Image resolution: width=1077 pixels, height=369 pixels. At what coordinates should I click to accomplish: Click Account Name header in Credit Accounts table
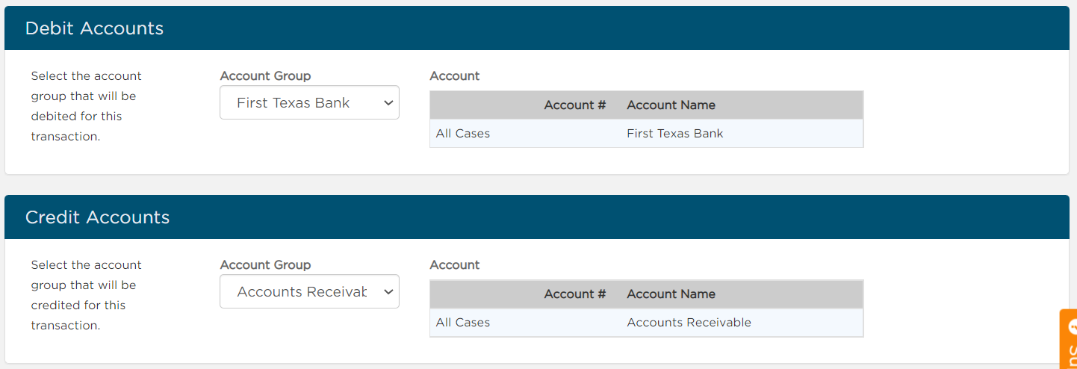click(x=671, y=294)
